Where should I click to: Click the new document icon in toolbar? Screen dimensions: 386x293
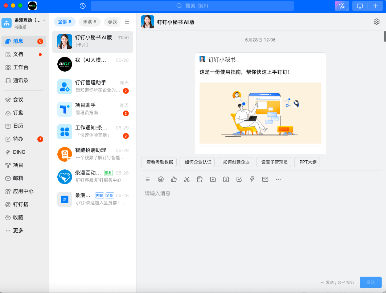pos(200,179)
